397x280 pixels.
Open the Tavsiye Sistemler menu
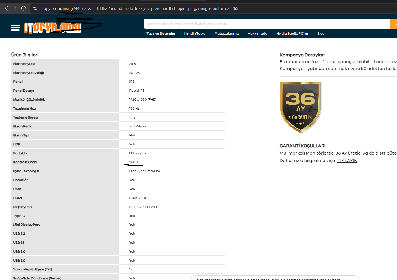(161, 33)
